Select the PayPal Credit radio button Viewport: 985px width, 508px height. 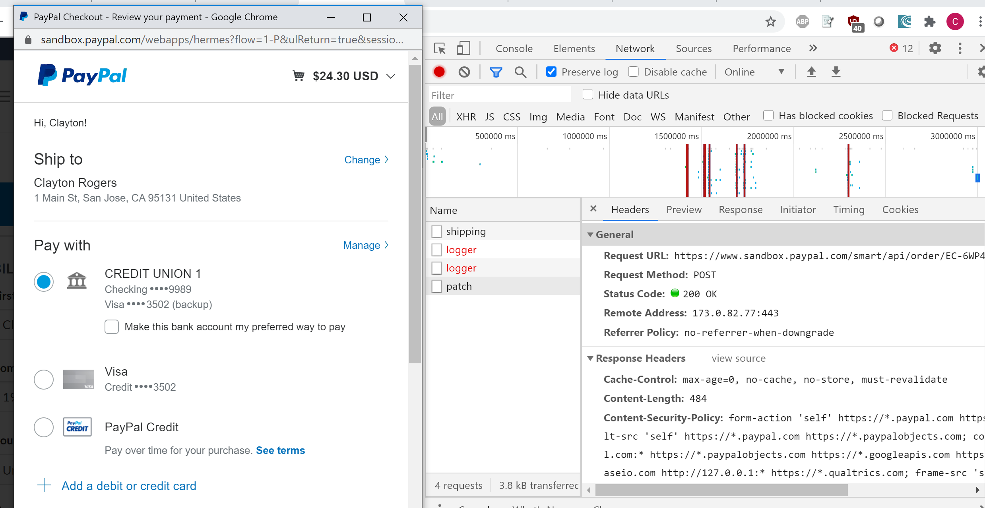point(44,427)
